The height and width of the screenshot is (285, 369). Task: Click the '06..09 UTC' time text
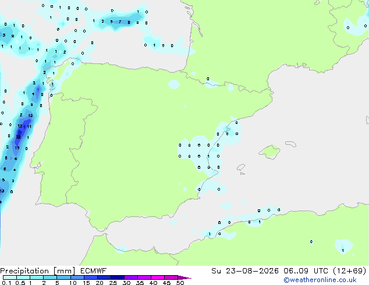tap(306, 271)
